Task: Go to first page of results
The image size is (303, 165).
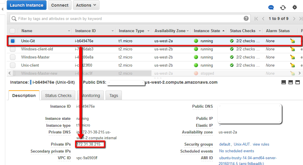Action: pyautogui.click(x=256, y=19)
